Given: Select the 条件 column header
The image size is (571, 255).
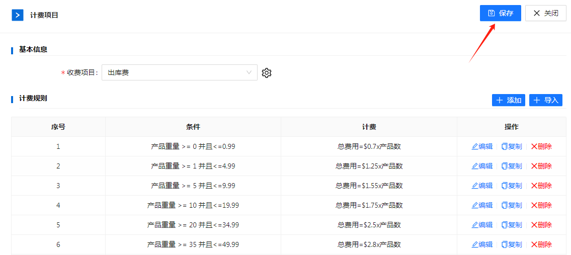Looking at the screenshot, I should tap(193, 127).
